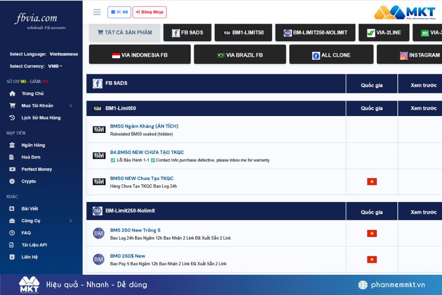Open BM0 250$ New product link
The height and width of the screenshot is (295, 442).
tap(127, 256)
